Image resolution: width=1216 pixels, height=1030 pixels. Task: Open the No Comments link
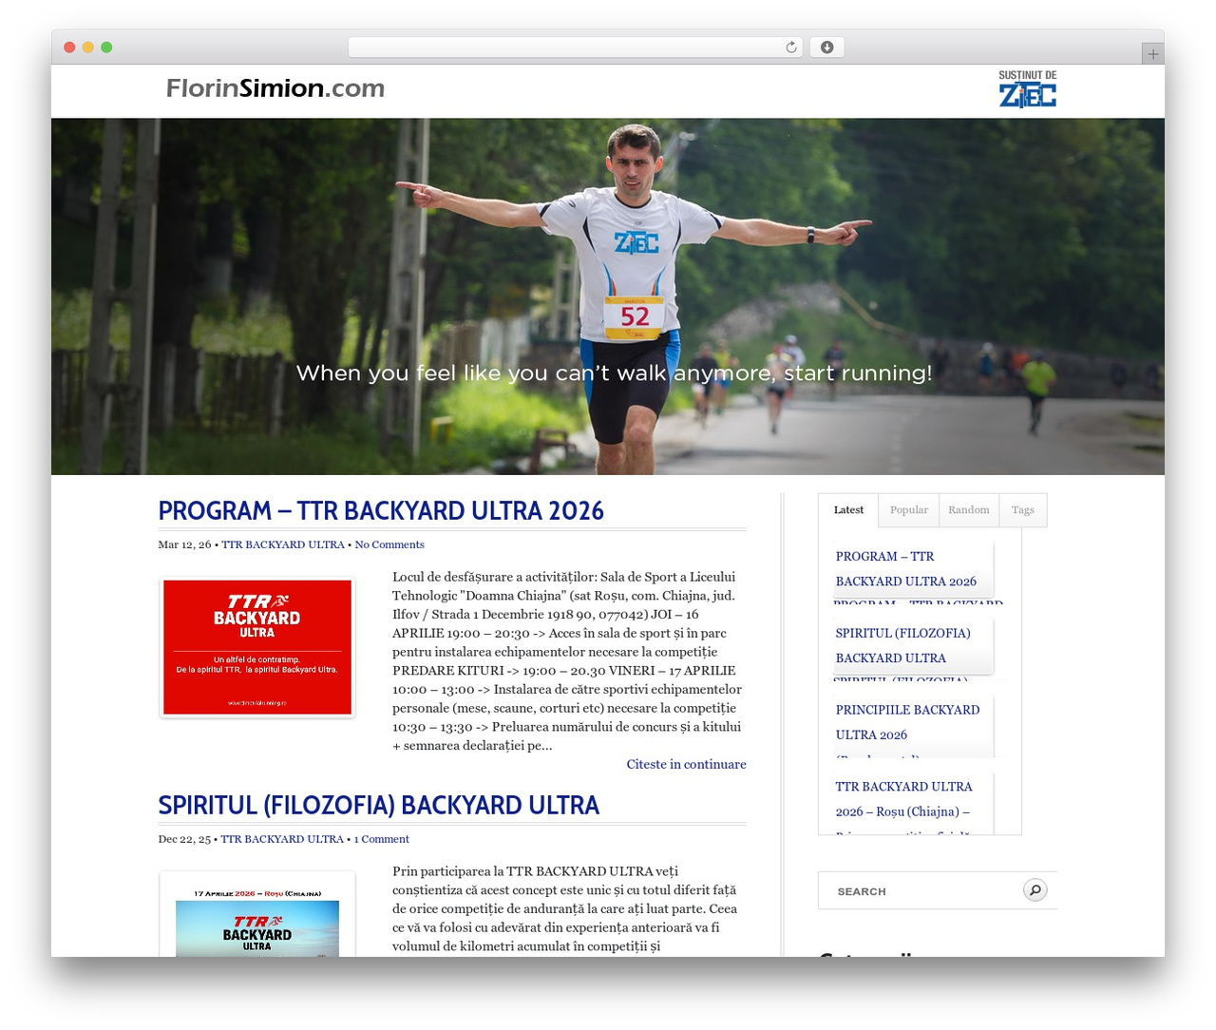coord(389,544)
